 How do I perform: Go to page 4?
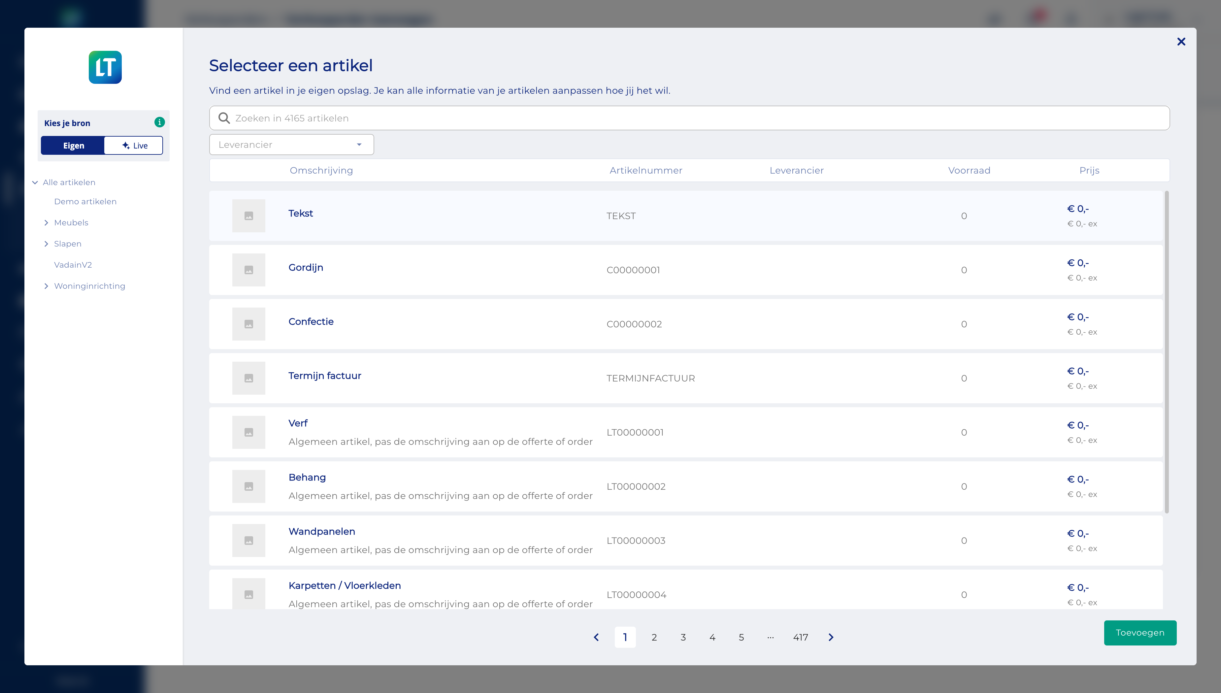712,637
